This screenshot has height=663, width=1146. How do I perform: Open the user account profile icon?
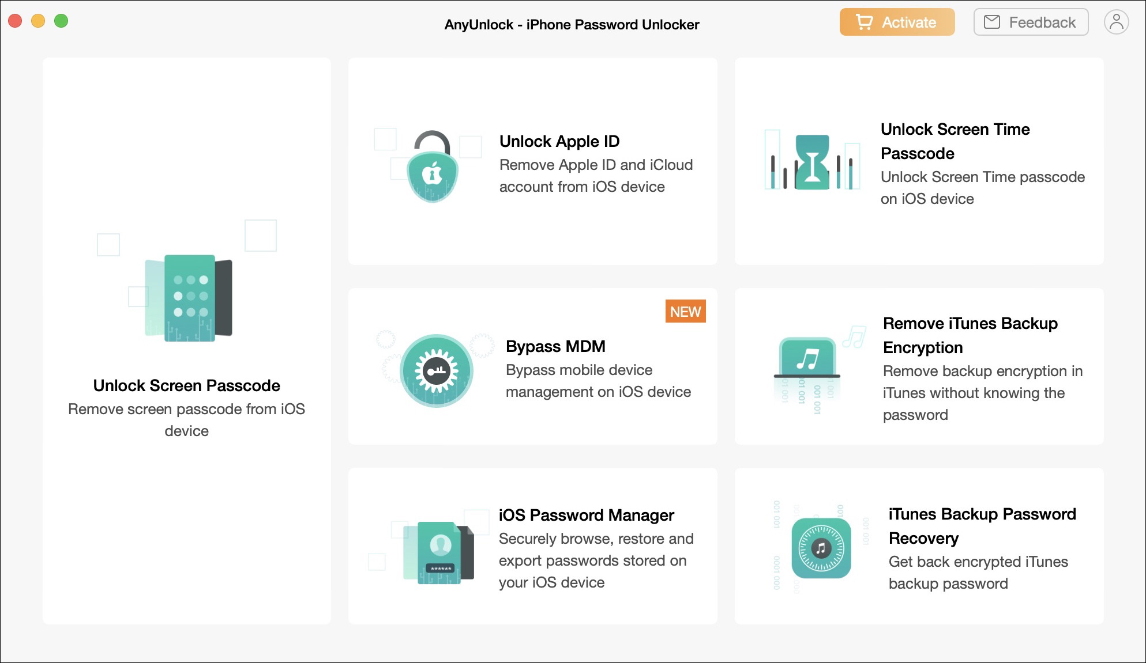coord(1117,22)
